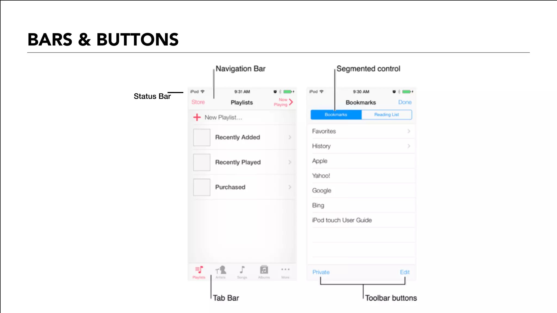
Task: Click the Bookmarks navigation title
Action: [x=361, y=103]
